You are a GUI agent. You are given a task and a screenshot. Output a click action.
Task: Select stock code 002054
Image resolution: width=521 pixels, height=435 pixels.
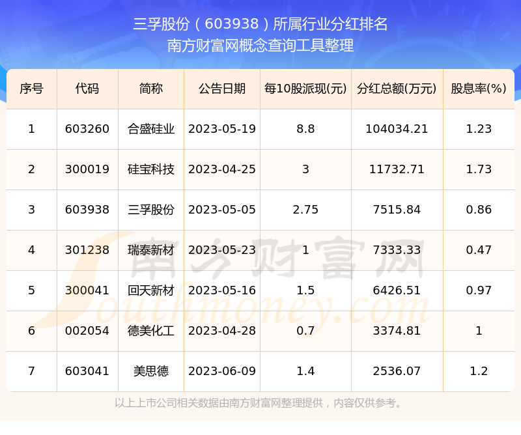coord(87,331)
